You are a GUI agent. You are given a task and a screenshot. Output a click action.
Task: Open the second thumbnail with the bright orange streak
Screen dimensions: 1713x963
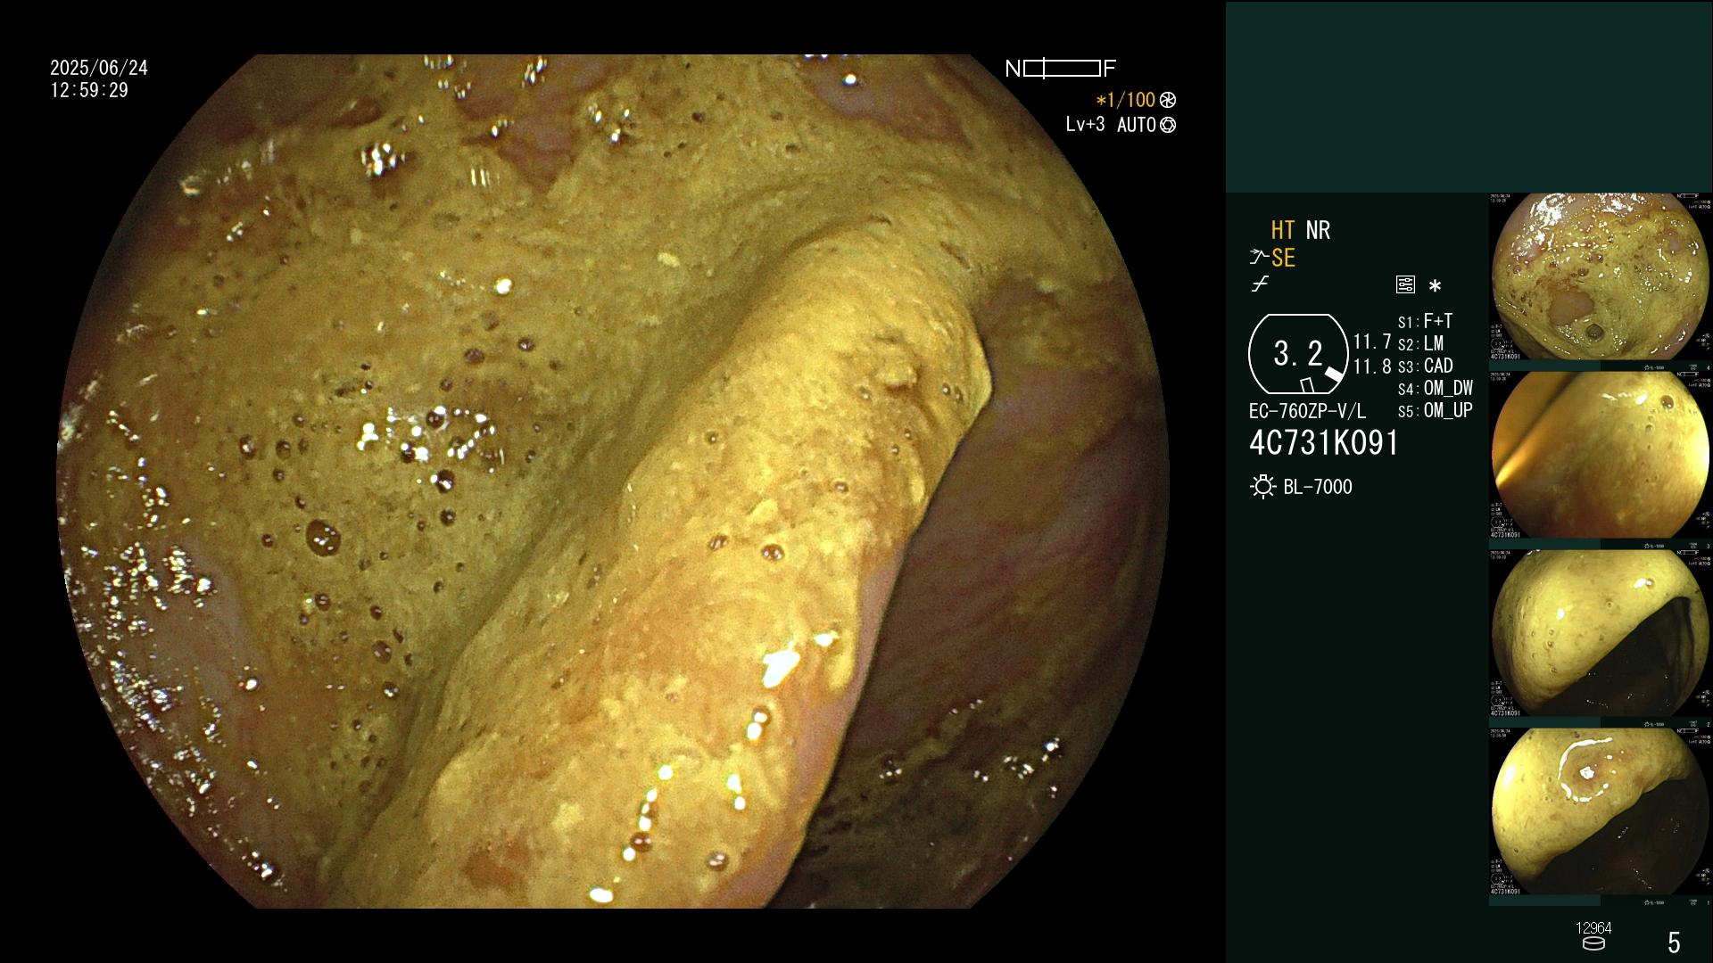[1600, 456]
